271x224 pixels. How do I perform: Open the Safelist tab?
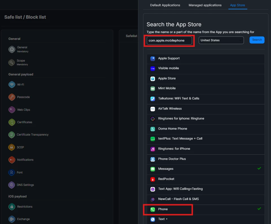point(131,36)
